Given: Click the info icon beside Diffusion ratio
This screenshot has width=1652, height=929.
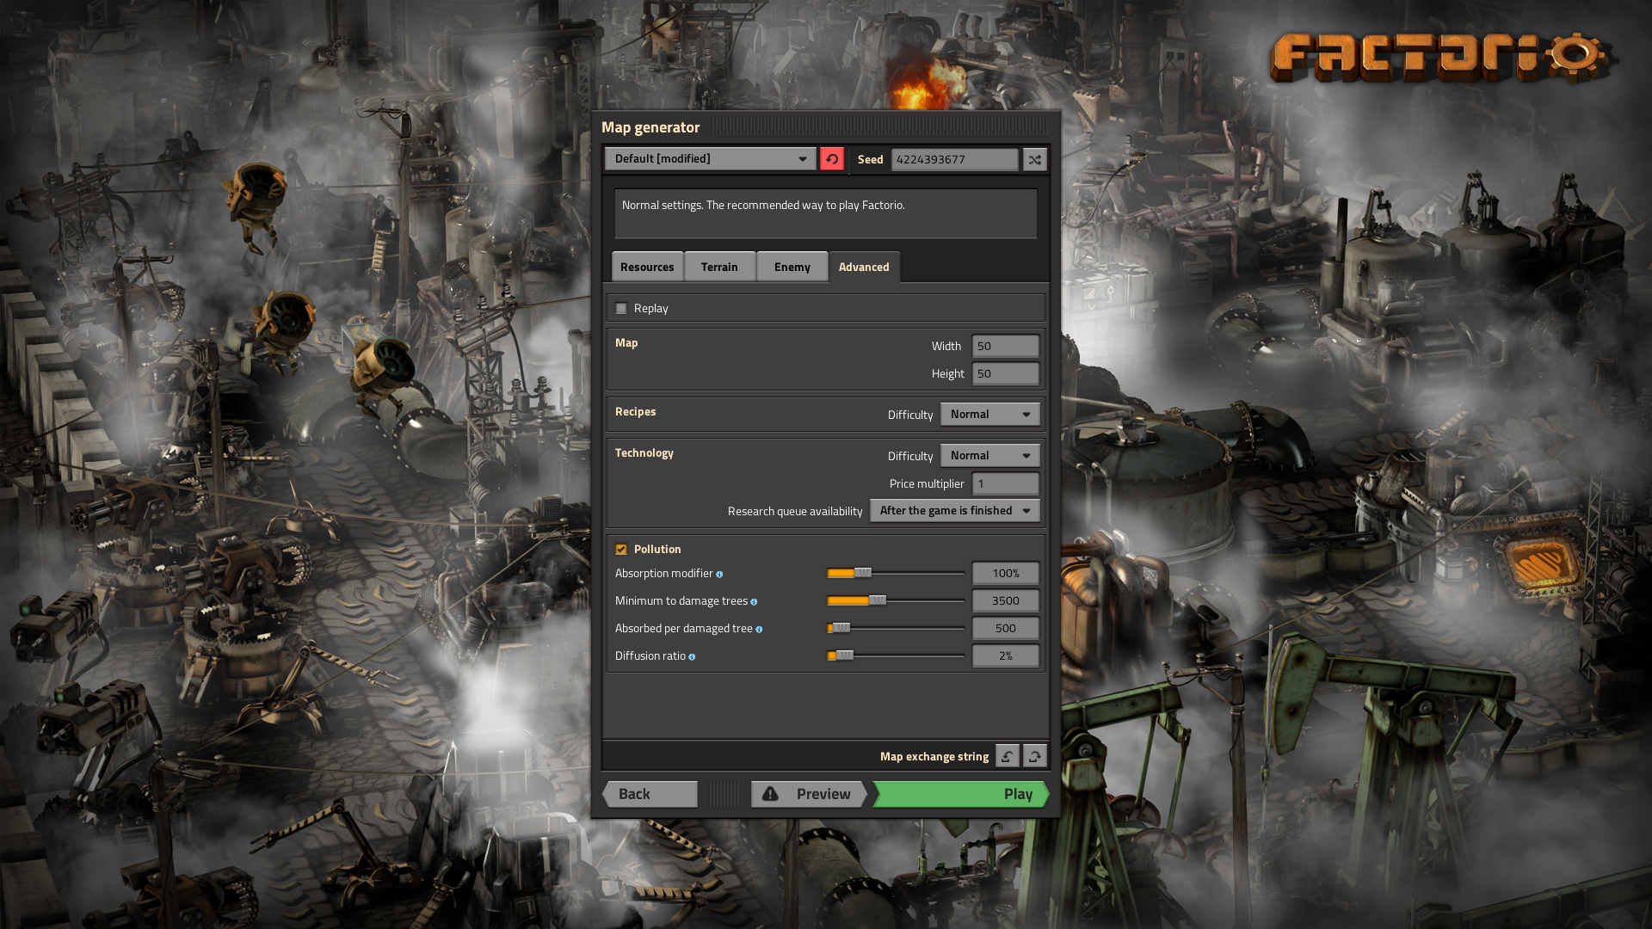Looking at the screenshot, I should [693, 656].
